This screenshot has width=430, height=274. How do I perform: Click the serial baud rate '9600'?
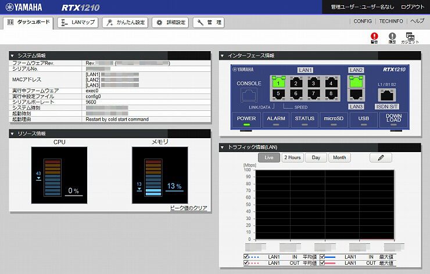91,102
